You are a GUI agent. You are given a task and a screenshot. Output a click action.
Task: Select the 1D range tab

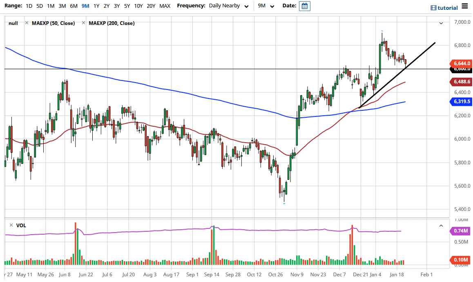[29, 6]
